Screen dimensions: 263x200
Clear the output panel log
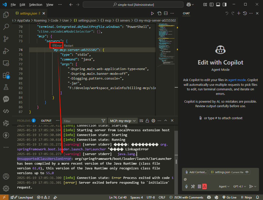141,121
